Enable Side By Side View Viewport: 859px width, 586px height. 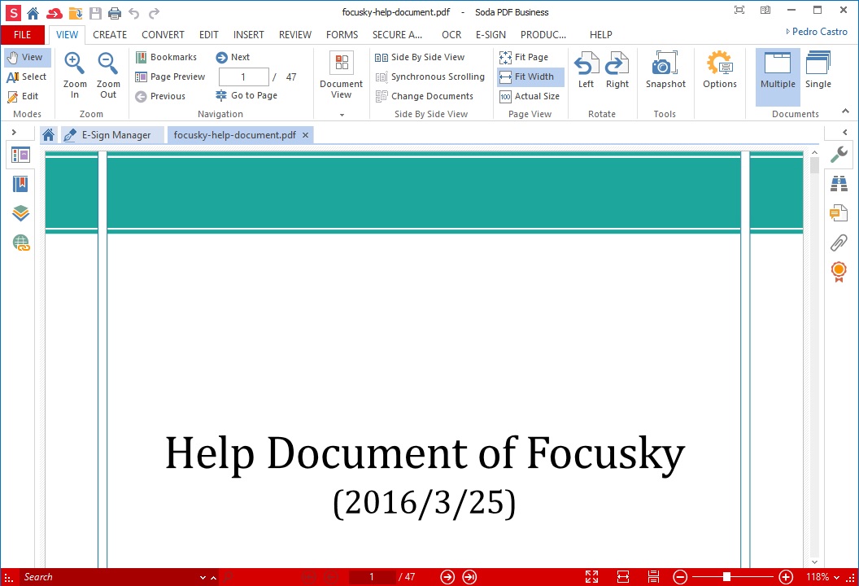[x=420, y=57]
